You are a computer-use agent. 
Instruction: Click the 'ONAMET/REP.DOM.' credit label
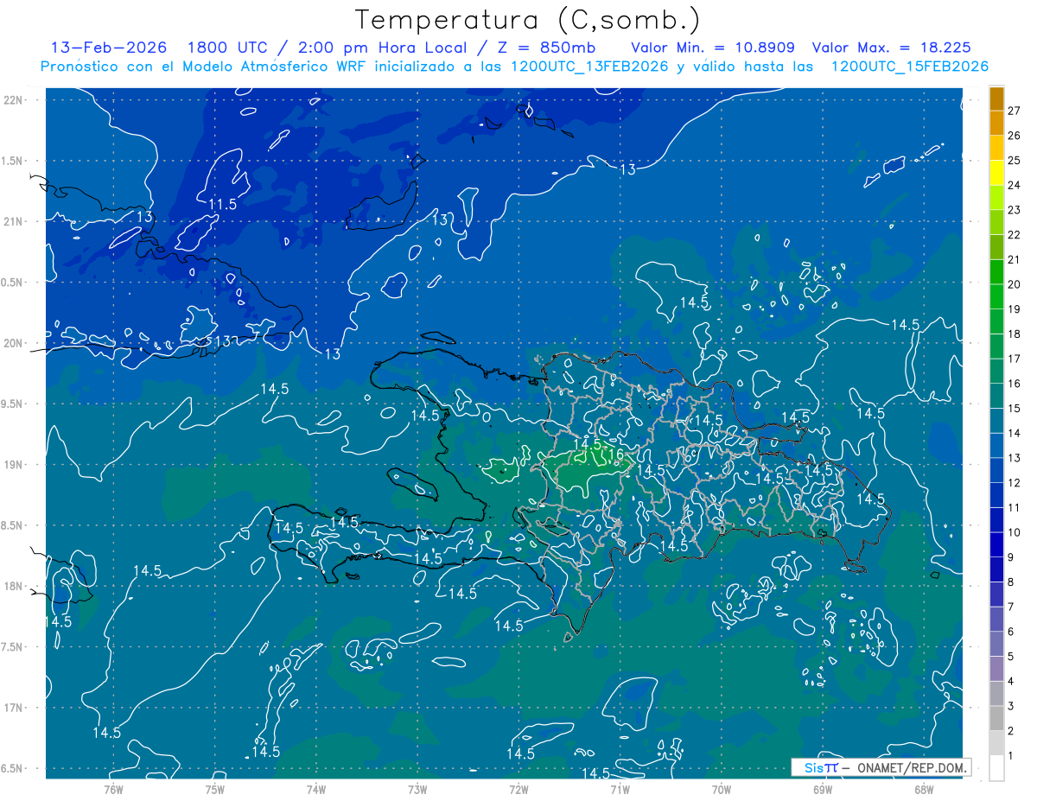(913, 767)
